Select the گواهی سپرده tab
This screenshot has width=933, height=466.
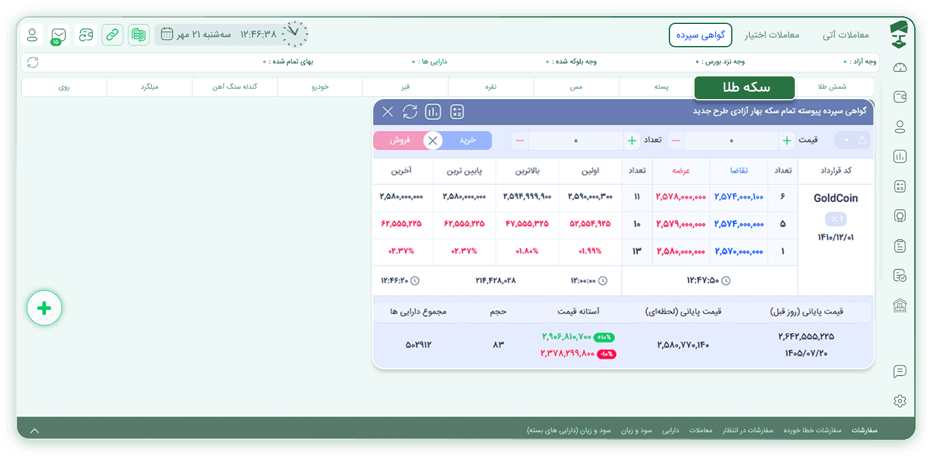click(700, 35)
